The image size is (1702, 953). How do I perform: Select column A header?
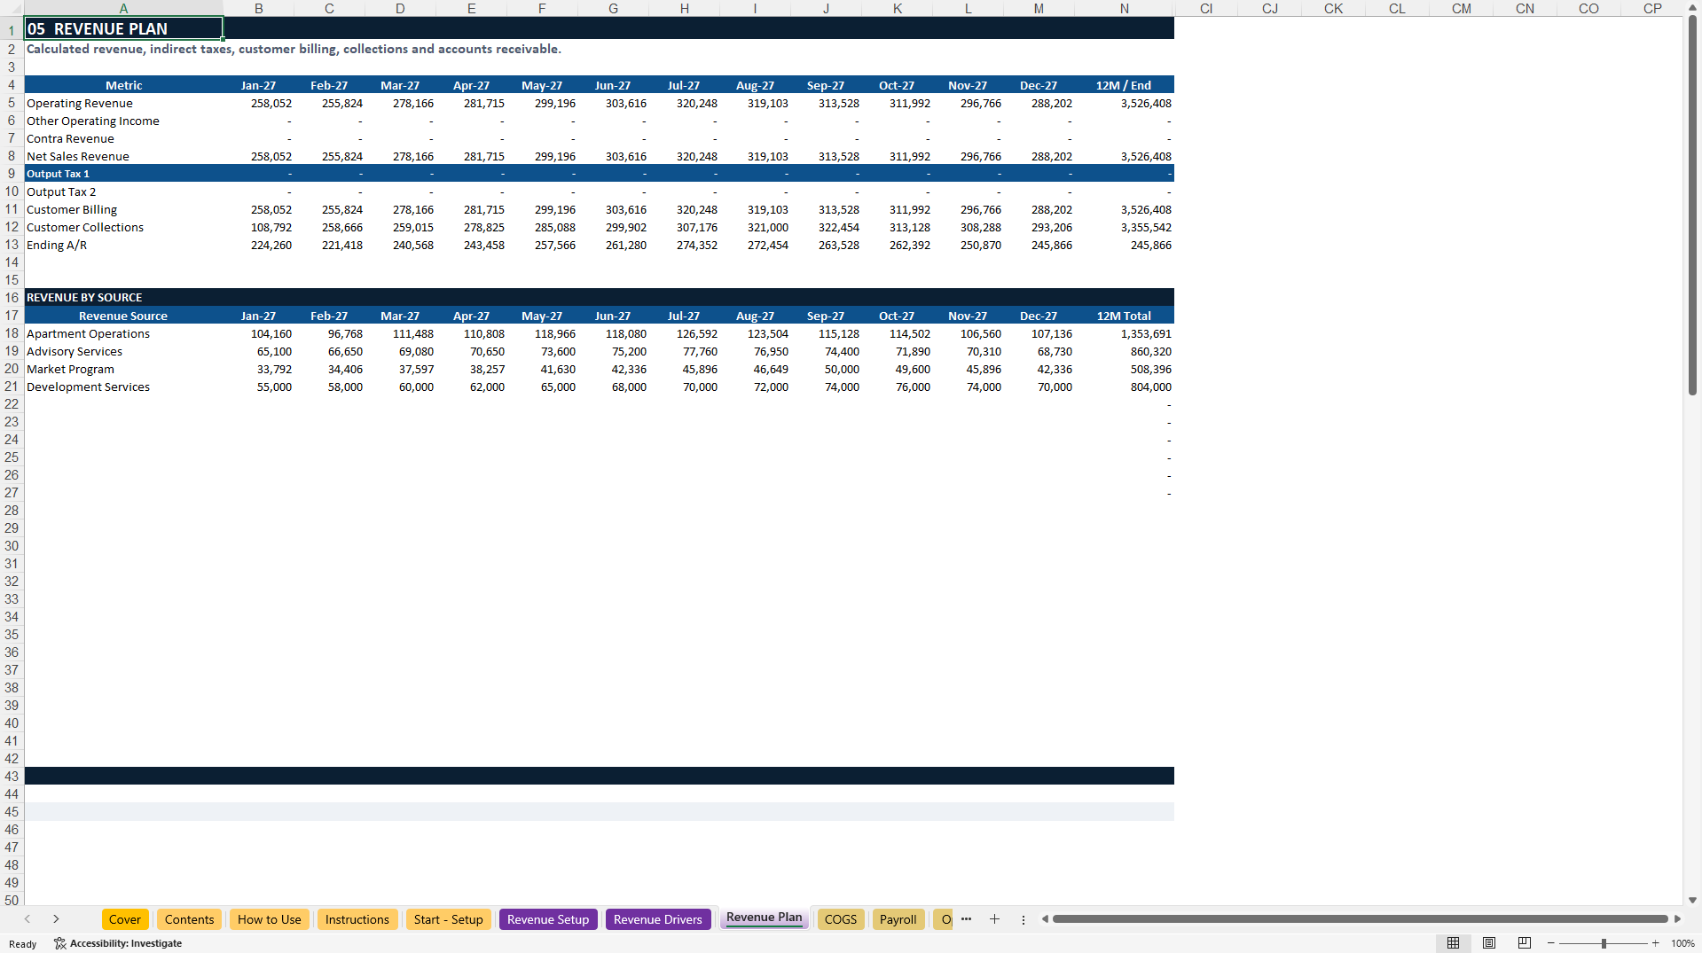(x=123, y=8)
